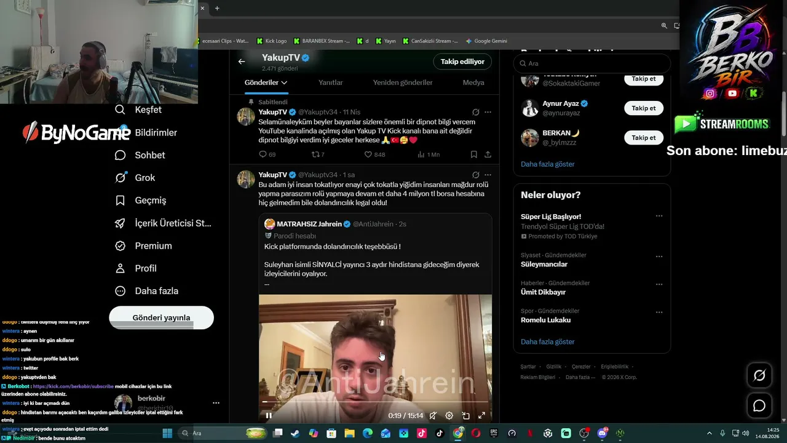Open Microsoft Edge from the taskbar

tap(368, 433)
